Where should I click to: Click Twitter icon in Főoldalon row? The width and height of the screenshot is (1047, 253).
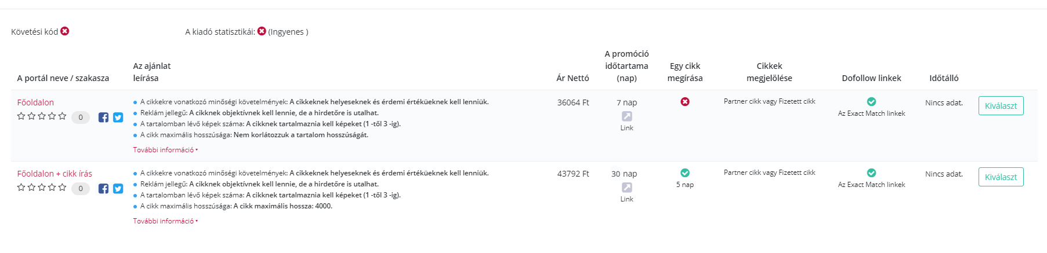coord(118,118)
